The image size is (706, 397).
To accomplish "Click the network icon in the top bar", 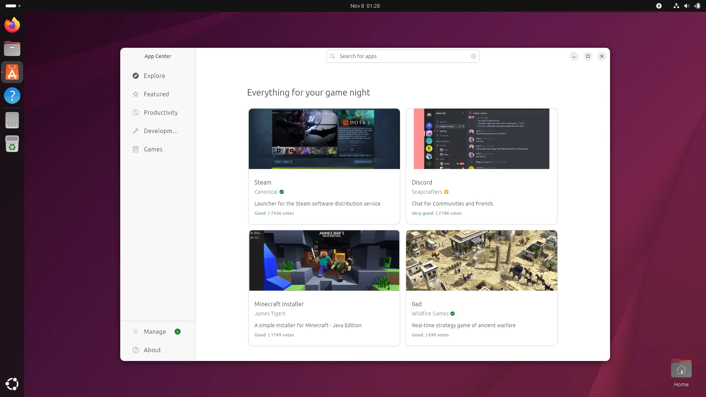I will point(676,6).
